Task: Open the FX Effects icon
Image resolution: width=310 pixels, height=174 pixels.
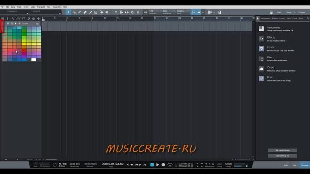Action: point(262,39)
